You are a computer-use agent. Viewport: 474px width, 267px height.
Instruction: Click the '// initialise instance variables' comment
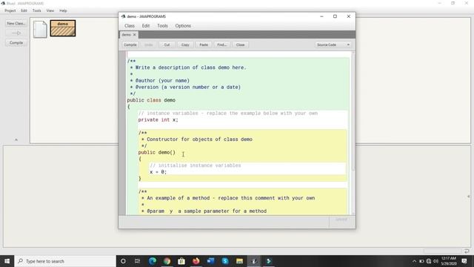point(196,165)
